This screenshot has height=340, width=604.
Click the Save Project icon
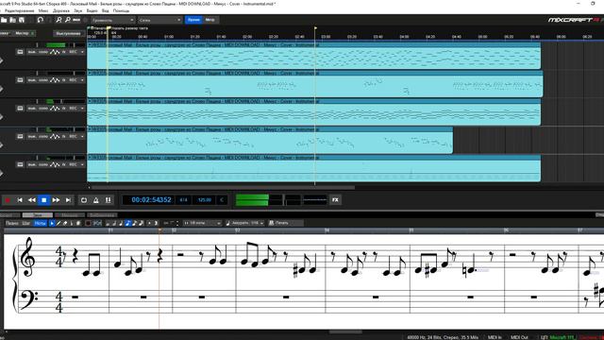click(x=22, y=20)
